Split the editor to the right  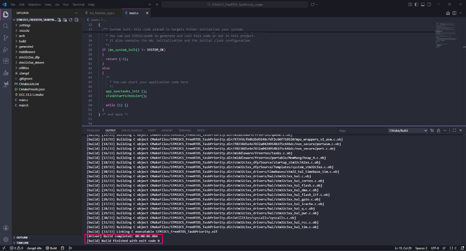[454, 13]
